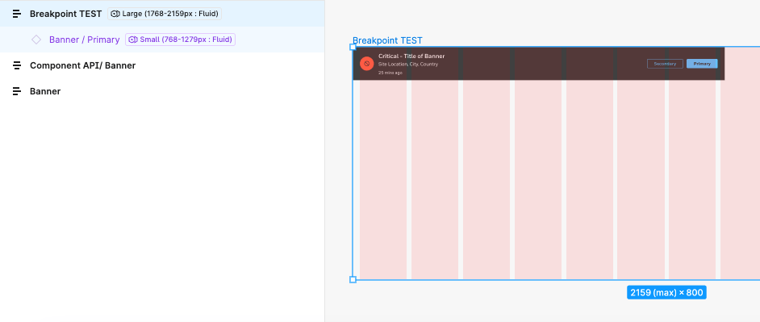Select the Breakpoint TEST layer row

162,14
